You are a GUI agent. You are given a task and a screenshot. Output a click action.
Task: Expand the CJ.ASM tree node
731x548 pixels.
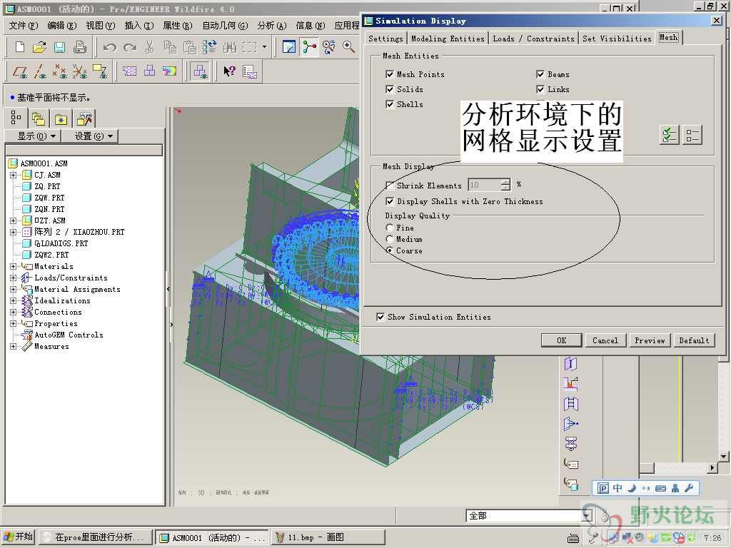(x=13, y=175)
